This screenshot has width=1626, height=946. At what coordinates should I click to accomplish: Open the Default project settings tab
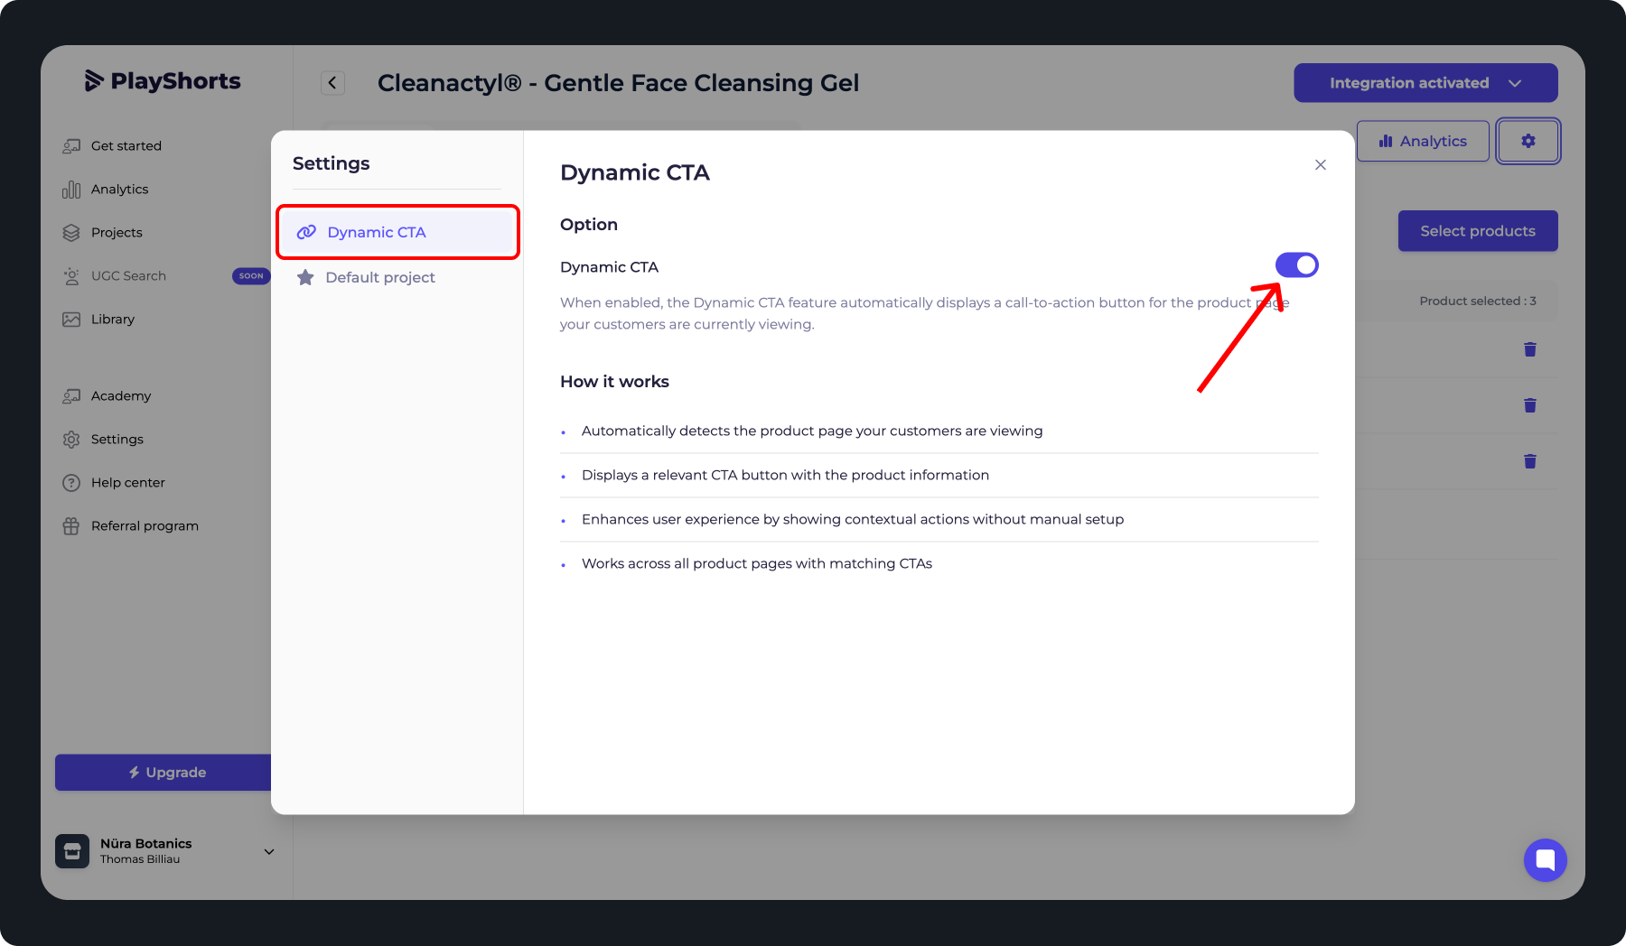[x=379, y=278]
